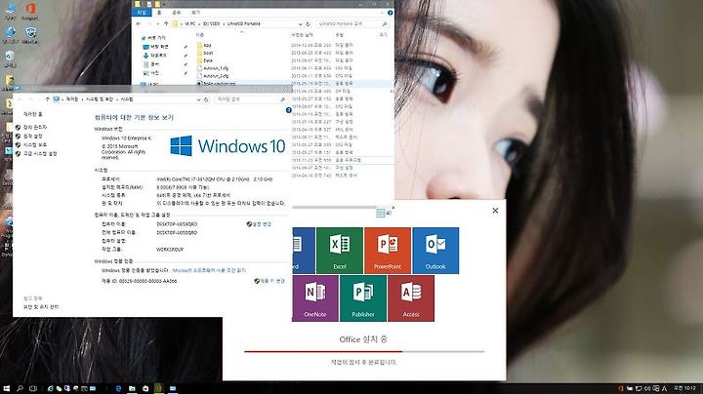
Task: Click the Excel tile in Office installer
Action: click(340, 251)
